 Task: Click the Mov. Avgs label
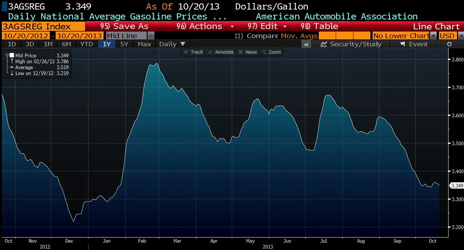pos(299,36)
